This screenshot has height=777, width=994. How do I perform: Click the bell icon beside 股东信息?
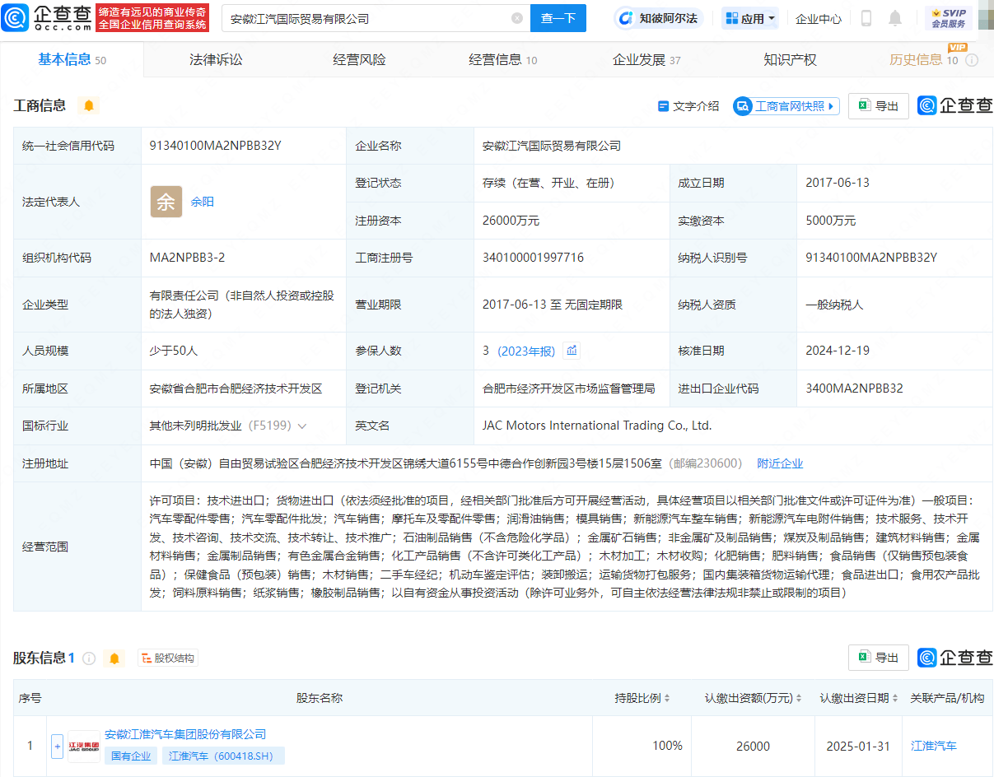[x=114, y=658]
